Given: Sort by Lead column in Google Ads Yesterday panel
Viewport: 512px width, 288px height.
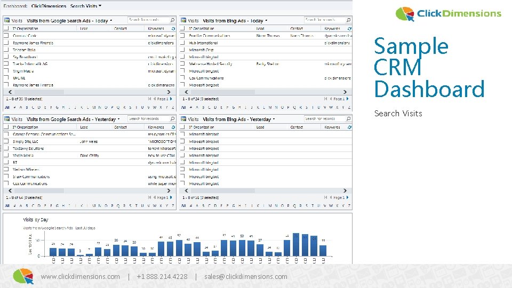Looking at the screenshot, I should (x=84, y=127).
